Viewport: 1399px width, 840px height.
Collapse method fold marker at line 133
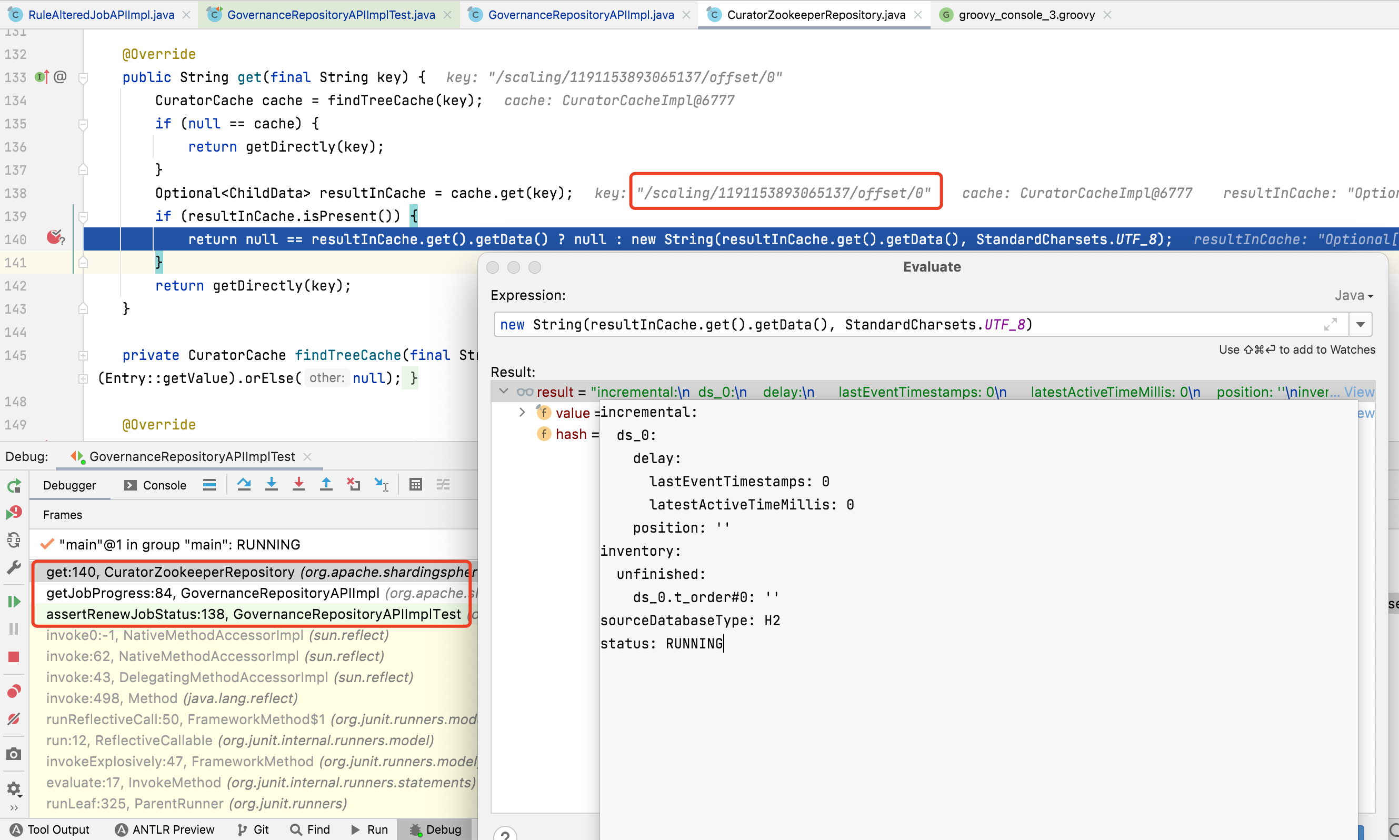[x=83, y=77]
